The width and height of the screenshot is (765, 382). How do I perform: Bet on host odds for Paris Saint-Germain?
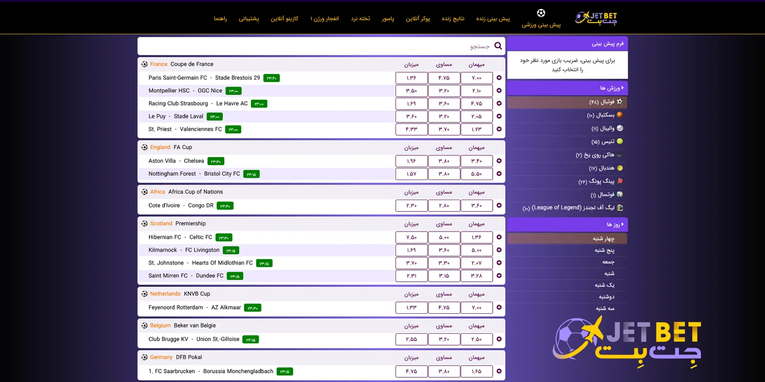412,78
